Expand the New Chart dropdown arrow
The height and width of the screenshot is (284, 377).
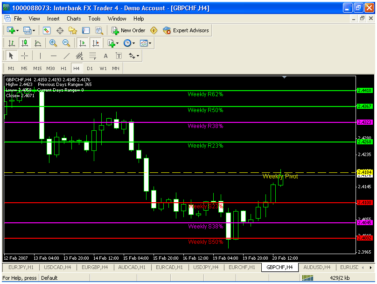point(18,30)
